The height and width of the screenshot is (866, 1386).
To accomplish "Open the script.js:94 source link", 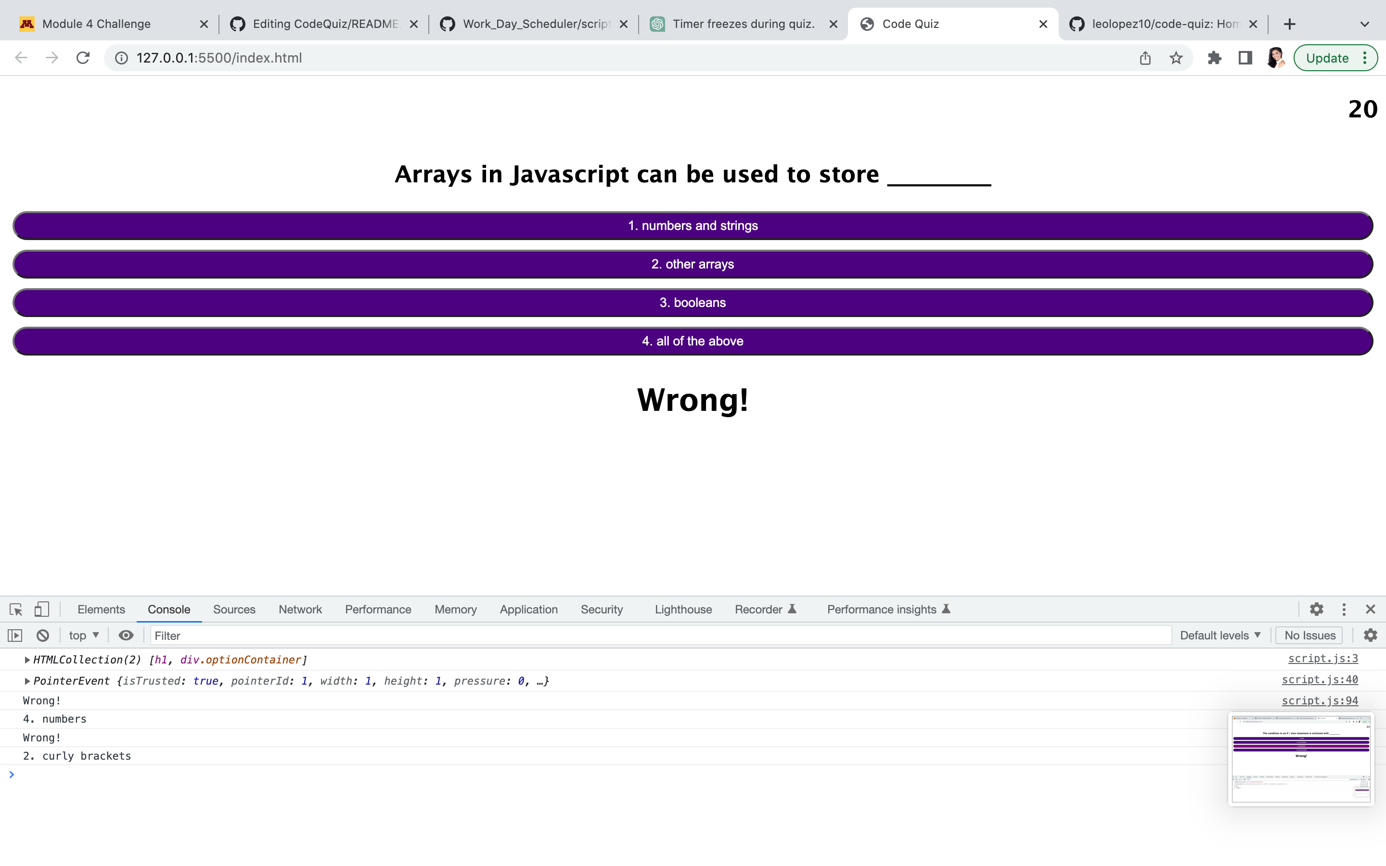I will tap(1320, 700).
